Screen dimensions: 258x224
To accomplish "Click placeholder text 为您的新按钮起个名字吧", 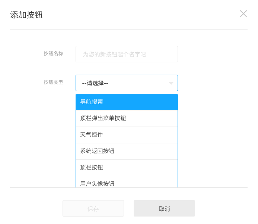I will pos(114,54).
